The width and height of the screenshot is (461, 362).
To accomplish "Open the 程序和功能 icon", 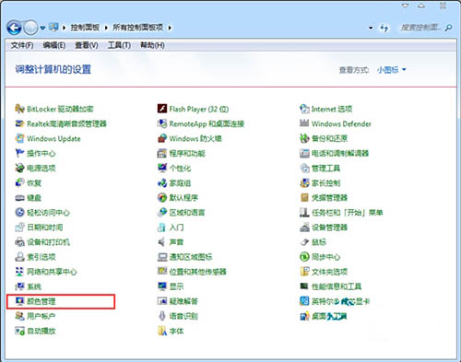I will pos(162,153).
